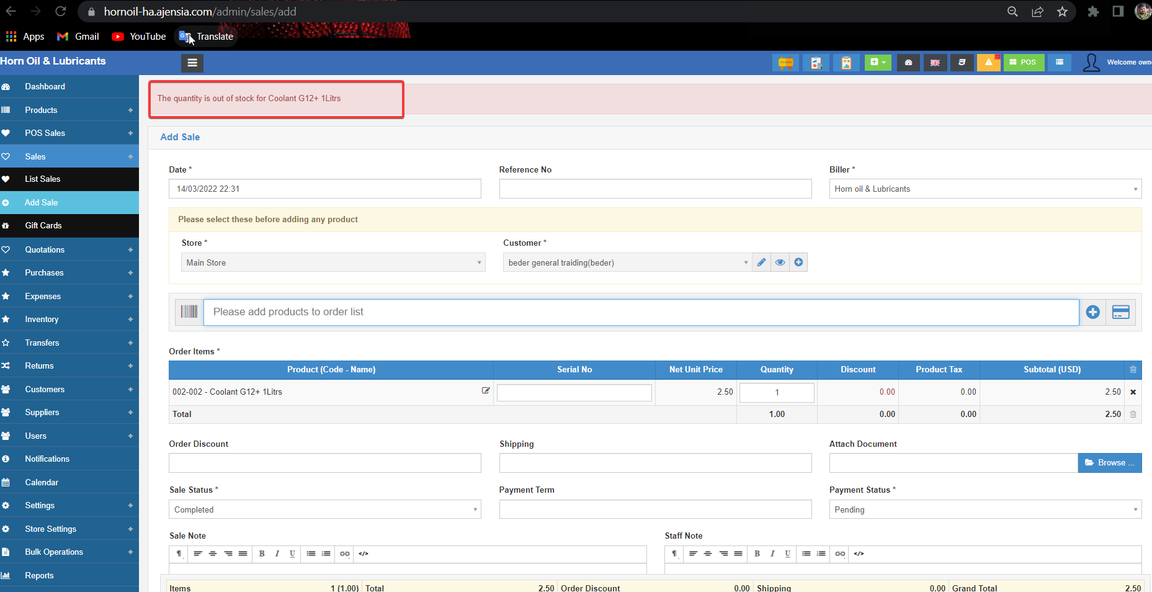
Task: Click the barcode icon beside product search
Action: (189, 312)
